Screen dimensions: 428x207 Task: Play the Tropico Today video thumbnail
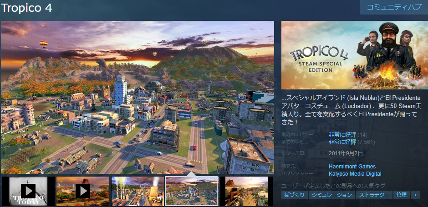point(28,191)
